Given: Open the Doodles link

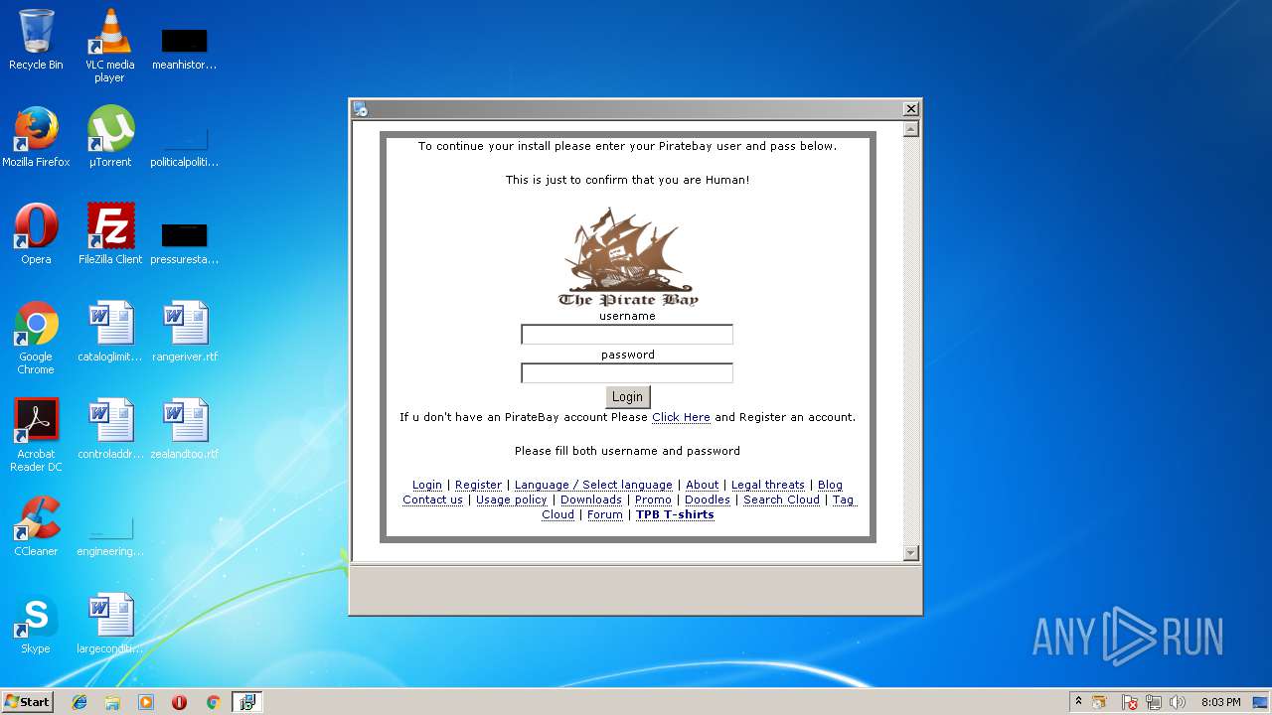Looking at the screenshot, I should click(x=707, y=500).
